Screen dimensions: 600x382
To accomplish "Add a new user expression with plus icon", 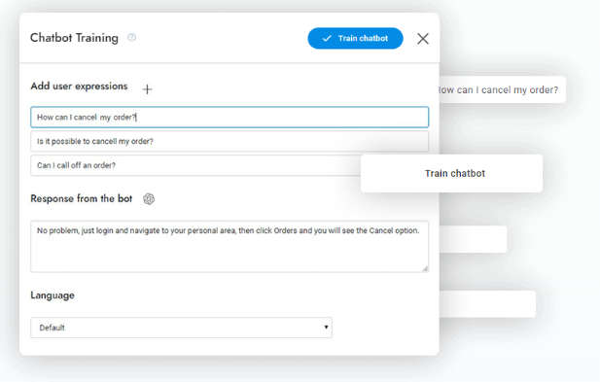I will point(147,89).
